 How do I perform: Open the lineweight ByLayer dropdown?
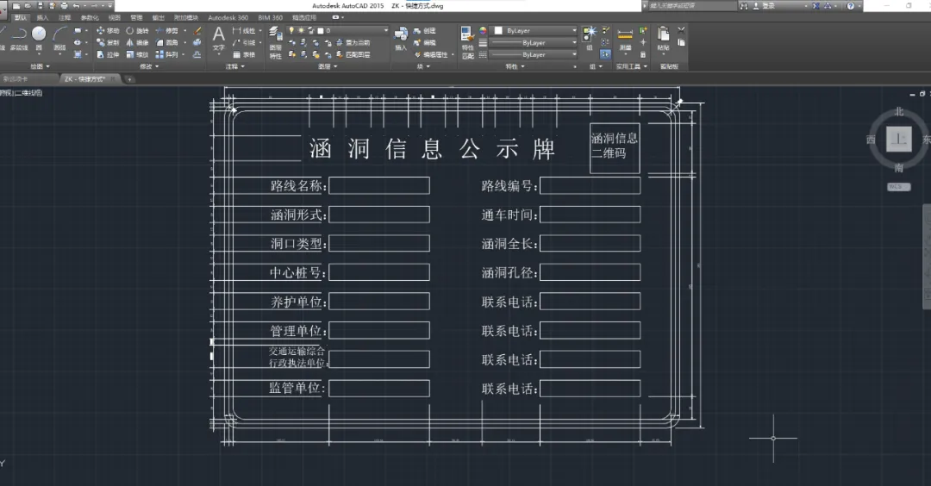pyautogui.click(x=534, y=43)
